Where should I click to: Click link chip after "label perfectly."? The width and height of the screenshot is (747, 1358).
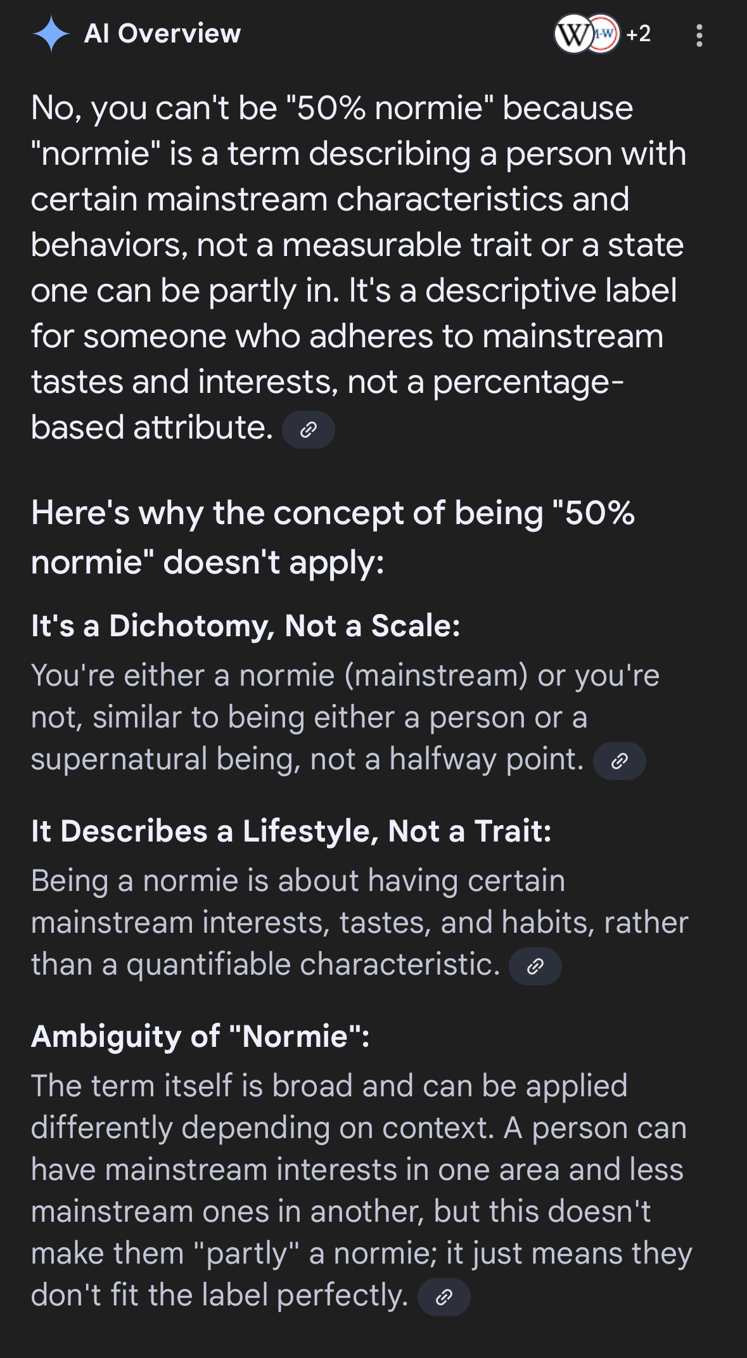pos(444,1297)
